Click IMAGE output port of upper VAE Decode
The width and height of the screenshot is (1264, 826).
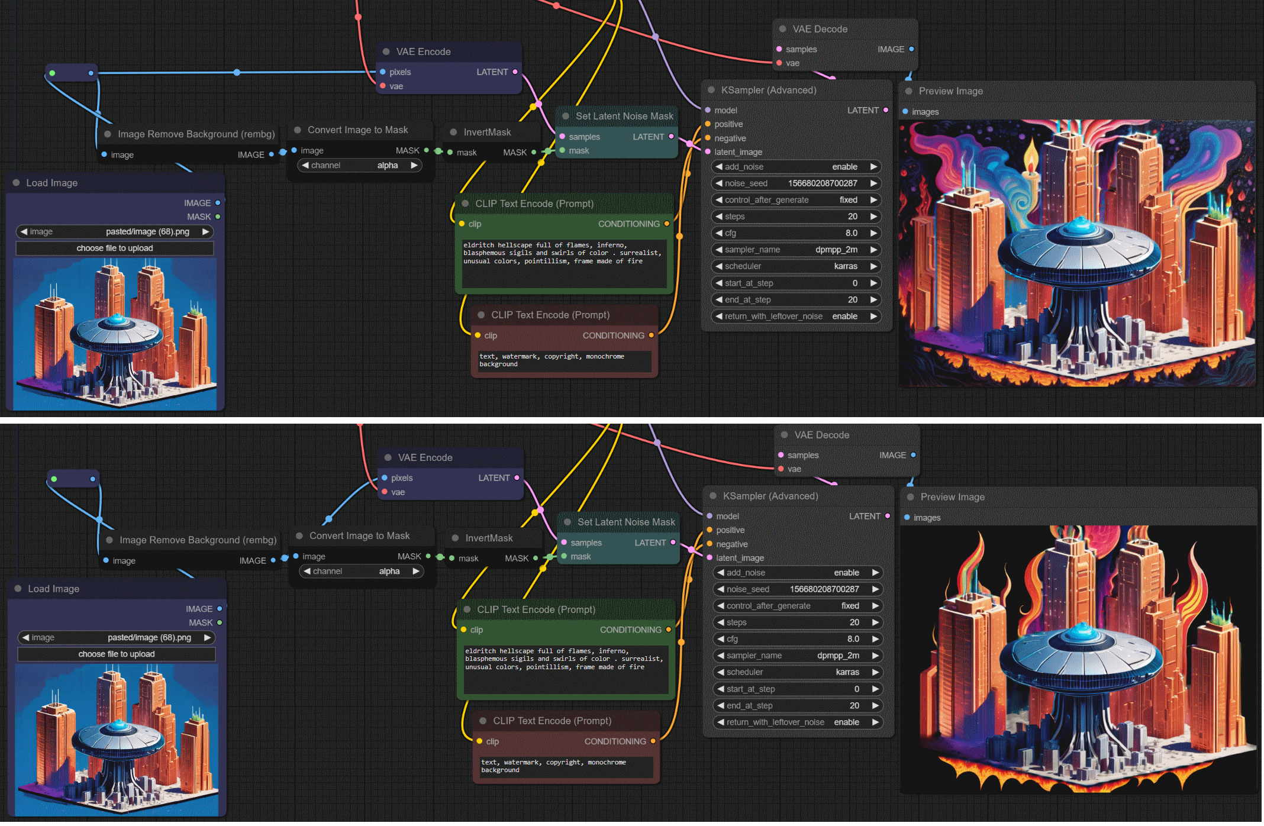(911, 49)
